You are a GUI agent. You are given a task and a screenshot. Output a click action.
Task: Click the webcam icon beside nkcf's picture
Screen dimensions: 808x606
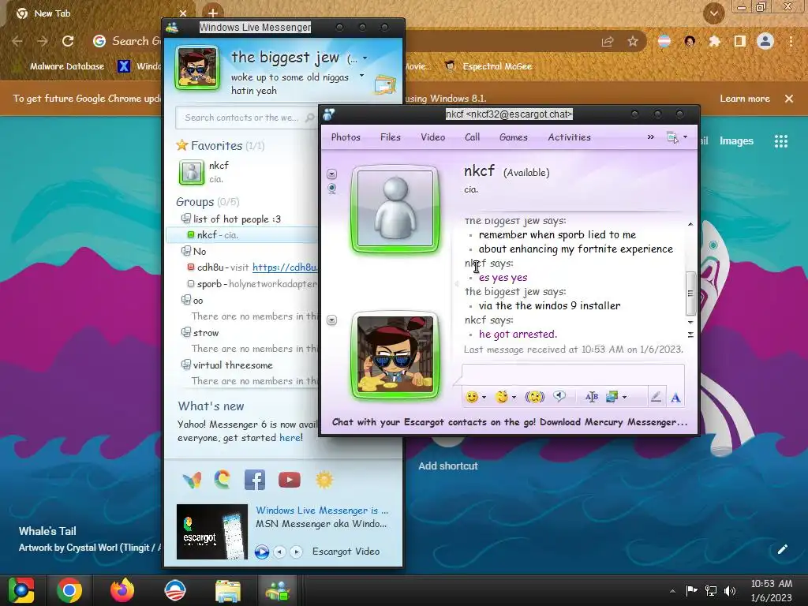click(x=332, y=189)
